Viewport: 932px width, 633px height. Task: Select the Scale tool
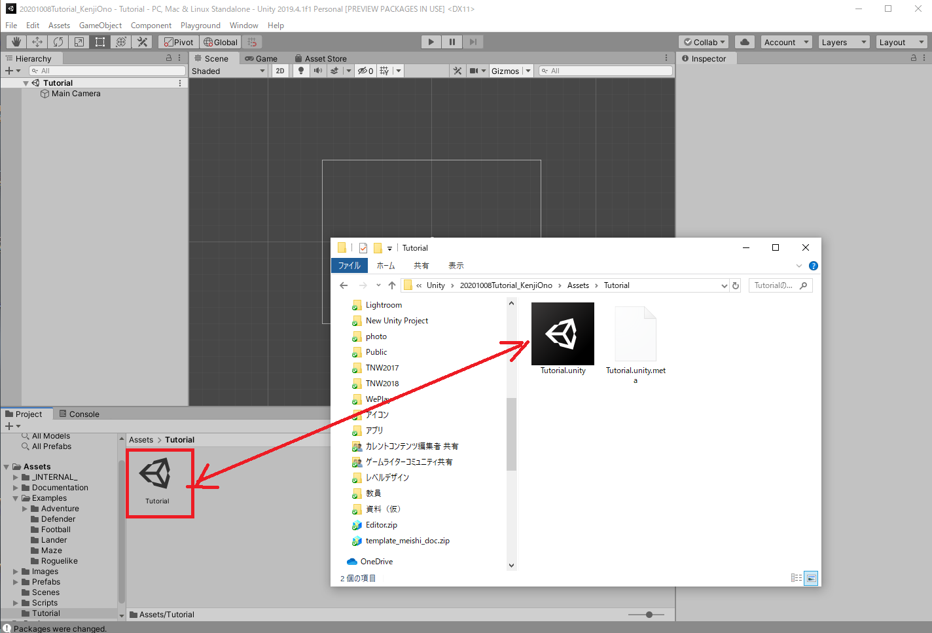79,42
